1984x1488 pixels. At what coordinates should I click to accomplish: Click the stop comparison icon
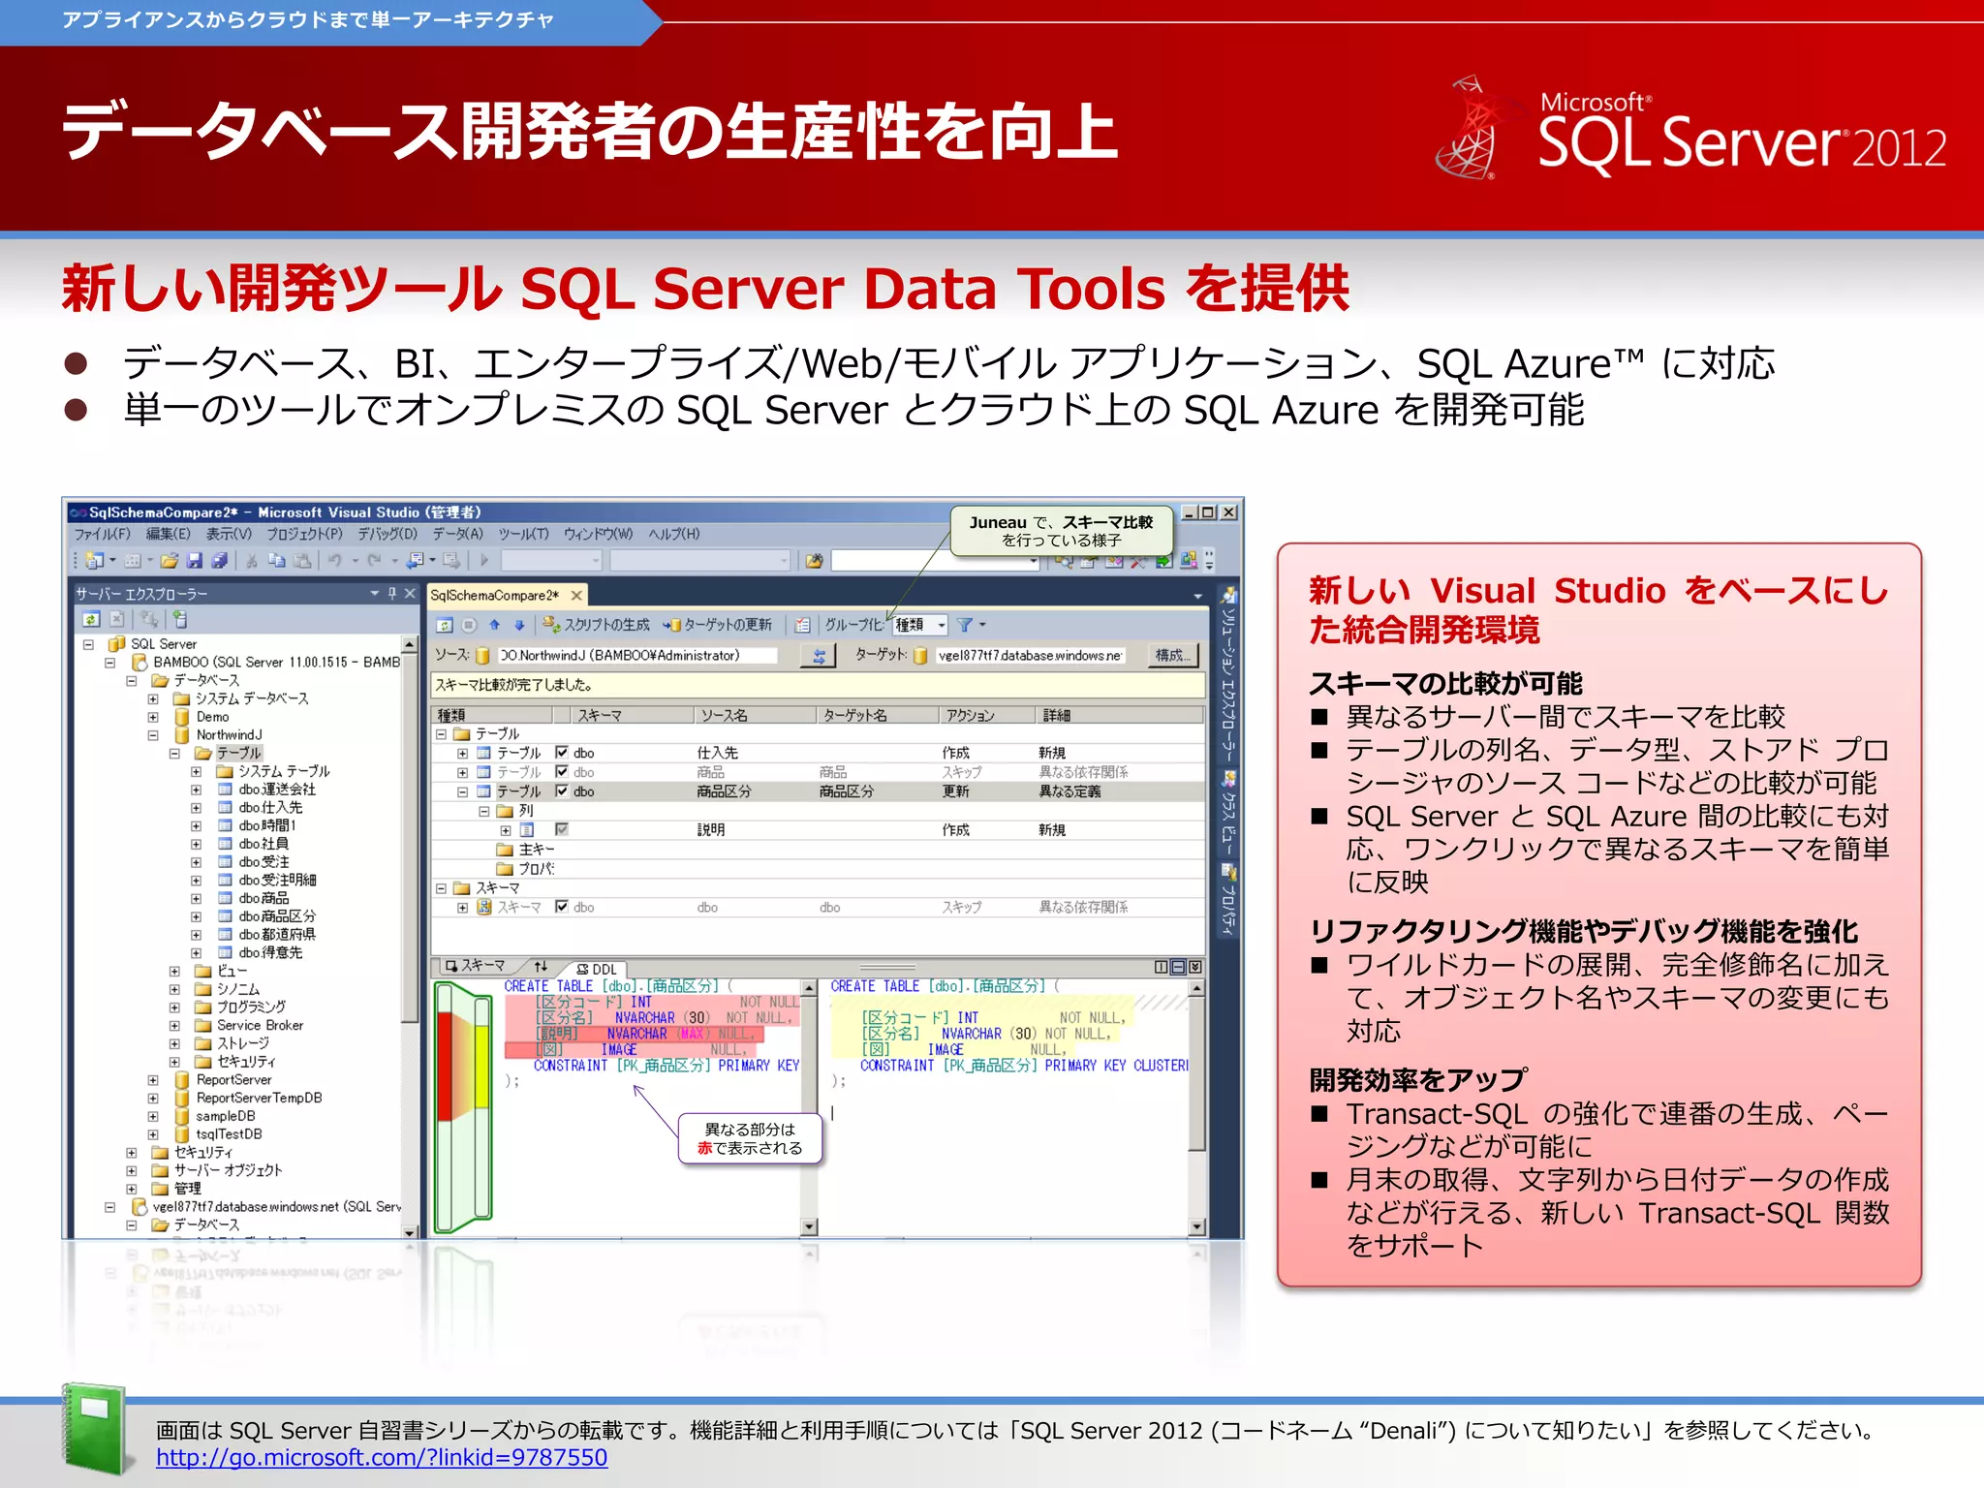pos(469,625)
